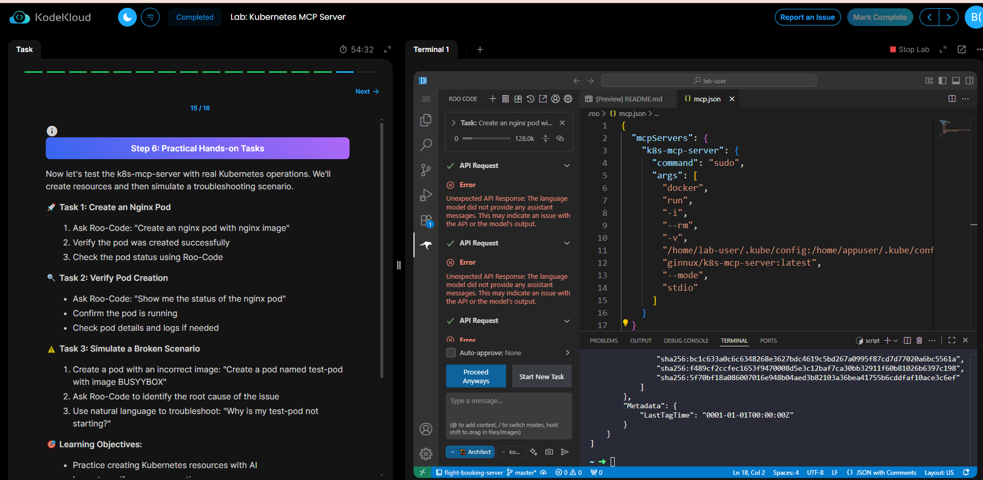This screenshot has width=983, height=480.
Task: Expand the first API Request chevron
Action: click(567, 166)
